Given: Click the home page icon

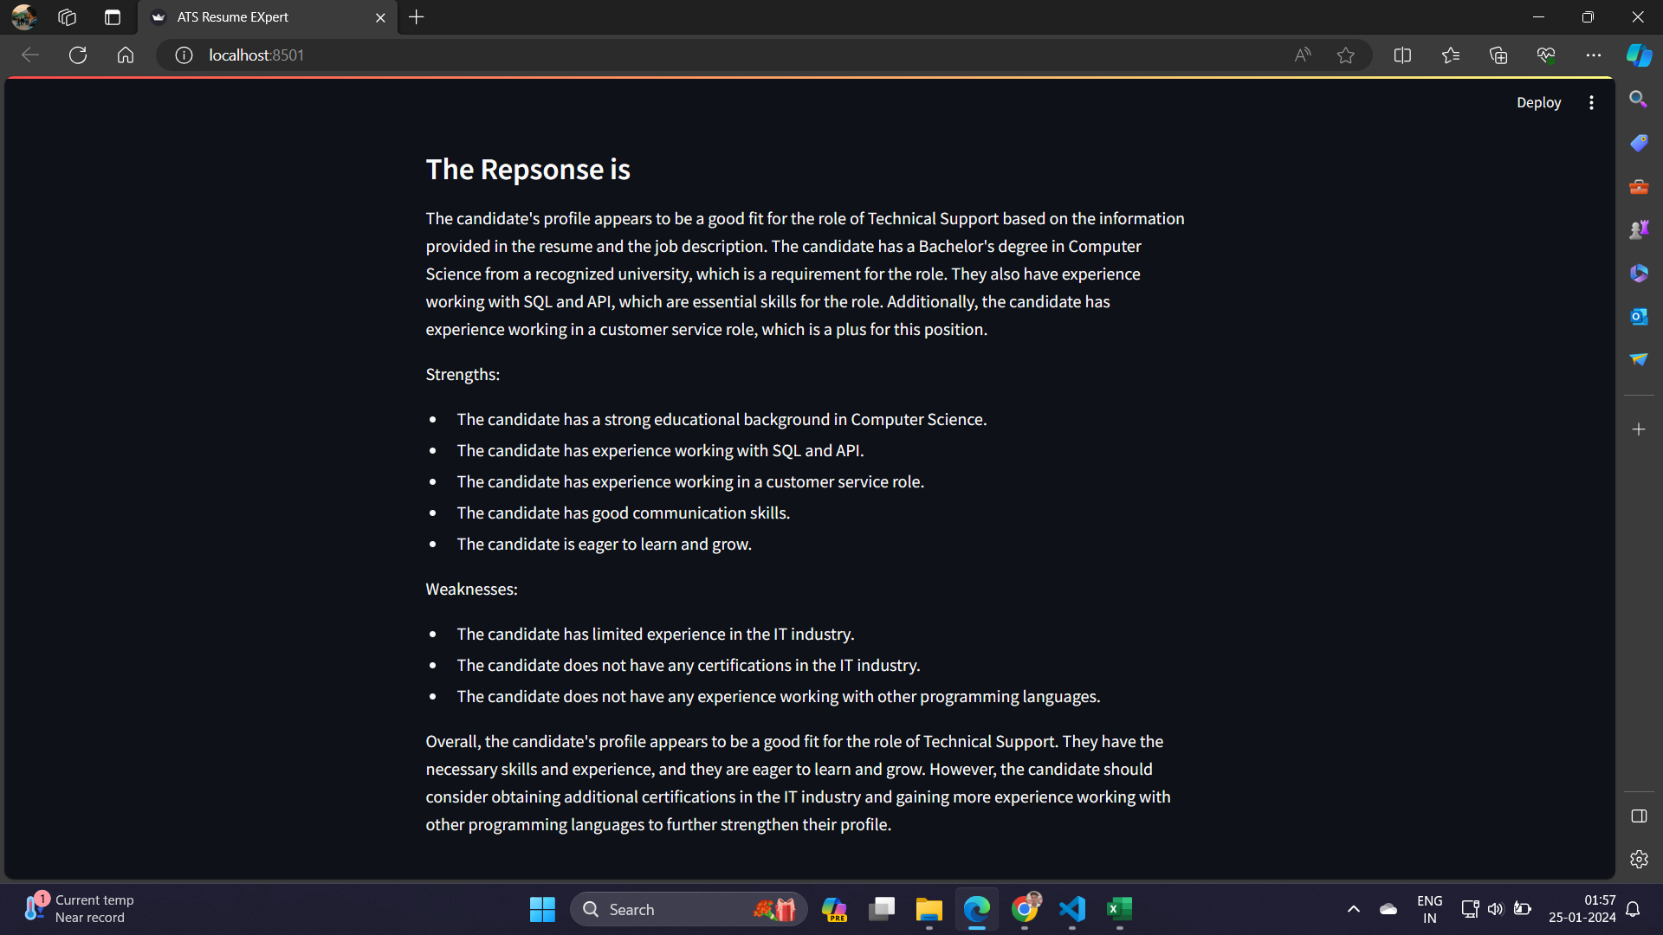Looking at the screenshot, I should [126, 55].
